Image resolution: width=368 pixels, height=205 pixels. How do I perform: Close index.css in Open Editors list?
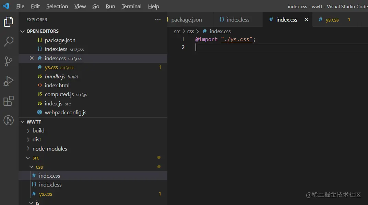click(x=32, y=58)
